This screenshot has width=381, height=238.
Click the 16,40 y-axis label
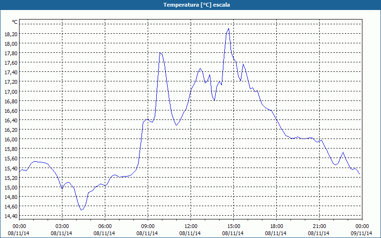click(x=11, y=120)
